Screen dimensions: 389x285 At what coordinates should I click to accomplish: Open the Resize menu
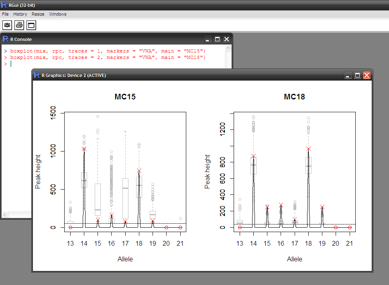coord(38,14)
